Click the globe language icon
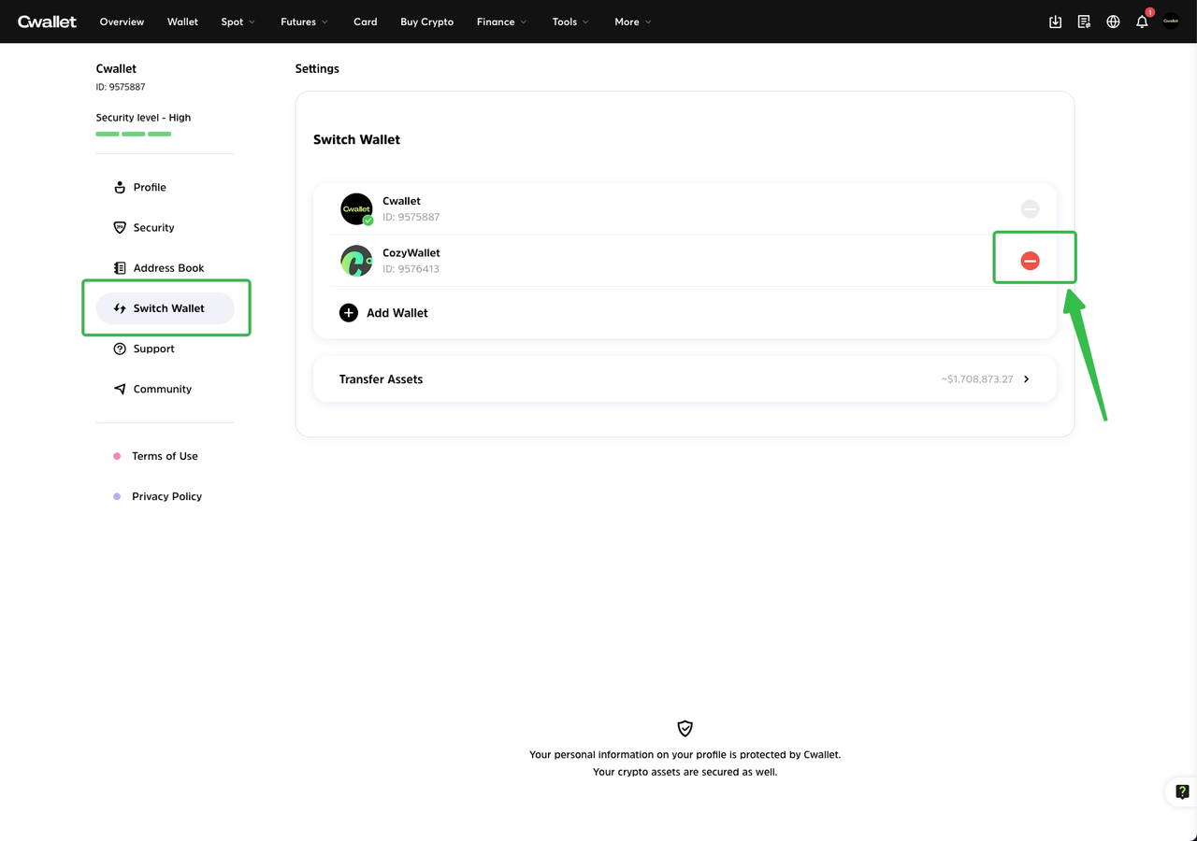1197x841 pixels. (1113, 21)
